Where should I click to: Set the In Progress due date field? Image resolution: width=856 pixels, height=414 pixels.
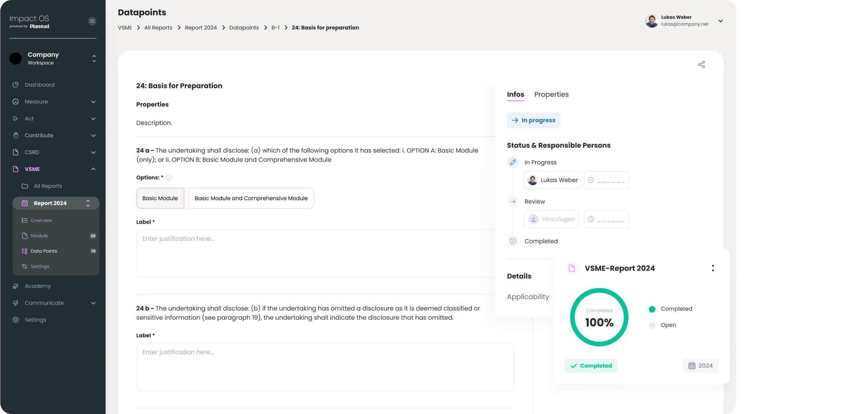point(606,180)
